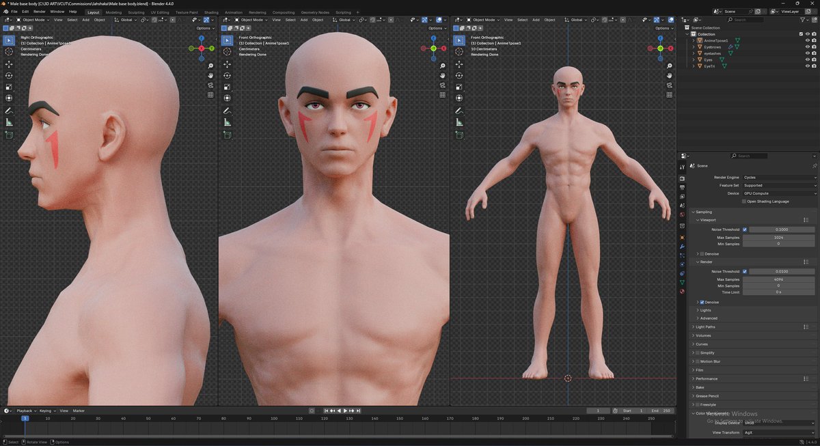820x446 pixels.
Task: Open the World properties tab
Action: (x=682, y=214)
